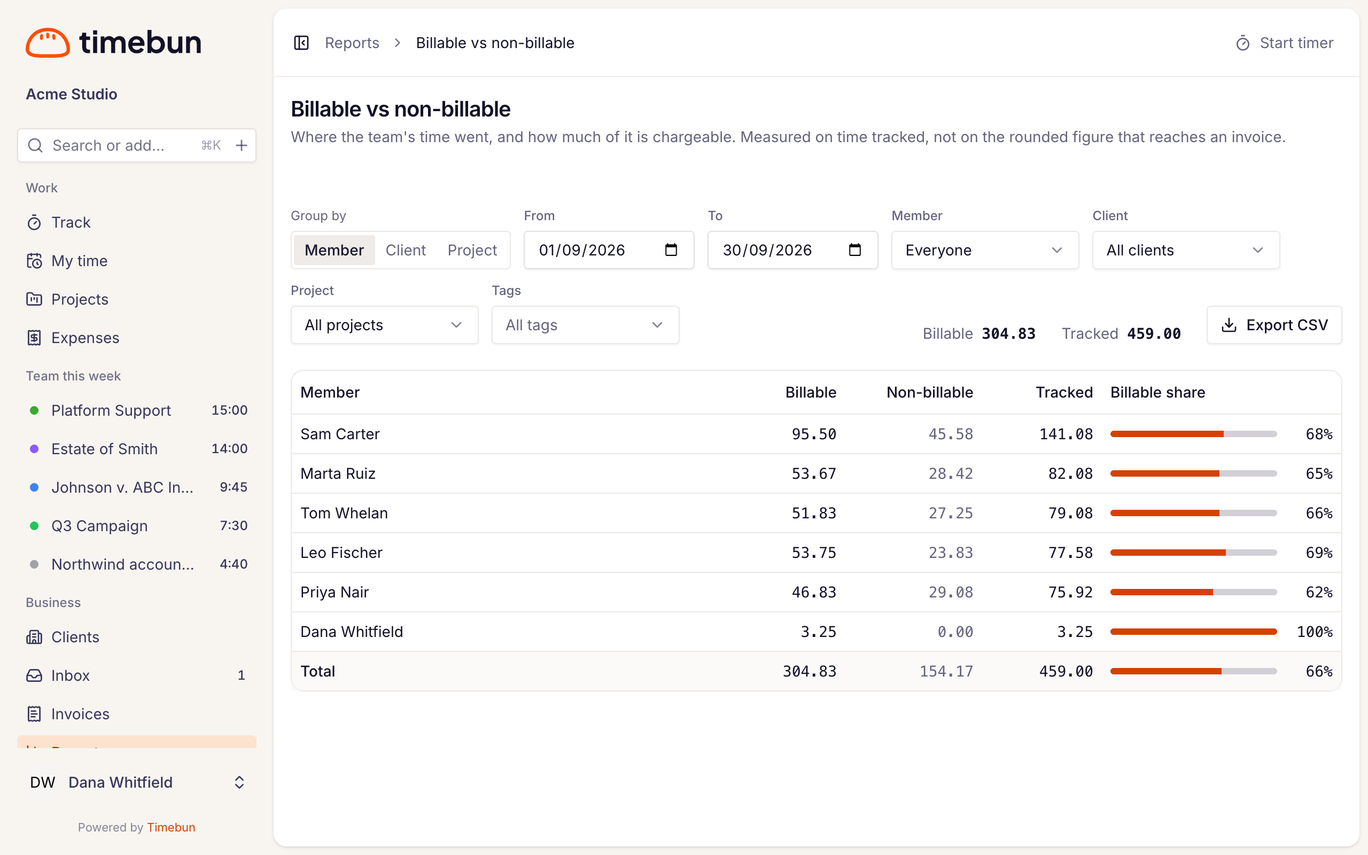Open the Johnson v. ABC team entry
Viewport: 1368px width, 855px height.
pyautogui.click(x=137, y=487)
